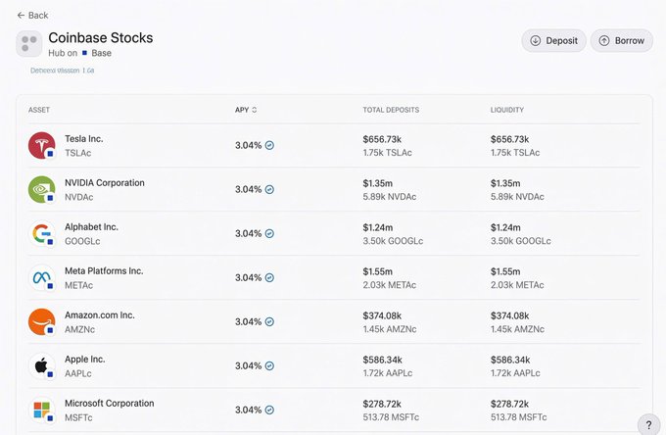Open the Microsoft Corporation asset name
666x435 pixels.
[109, 404]
